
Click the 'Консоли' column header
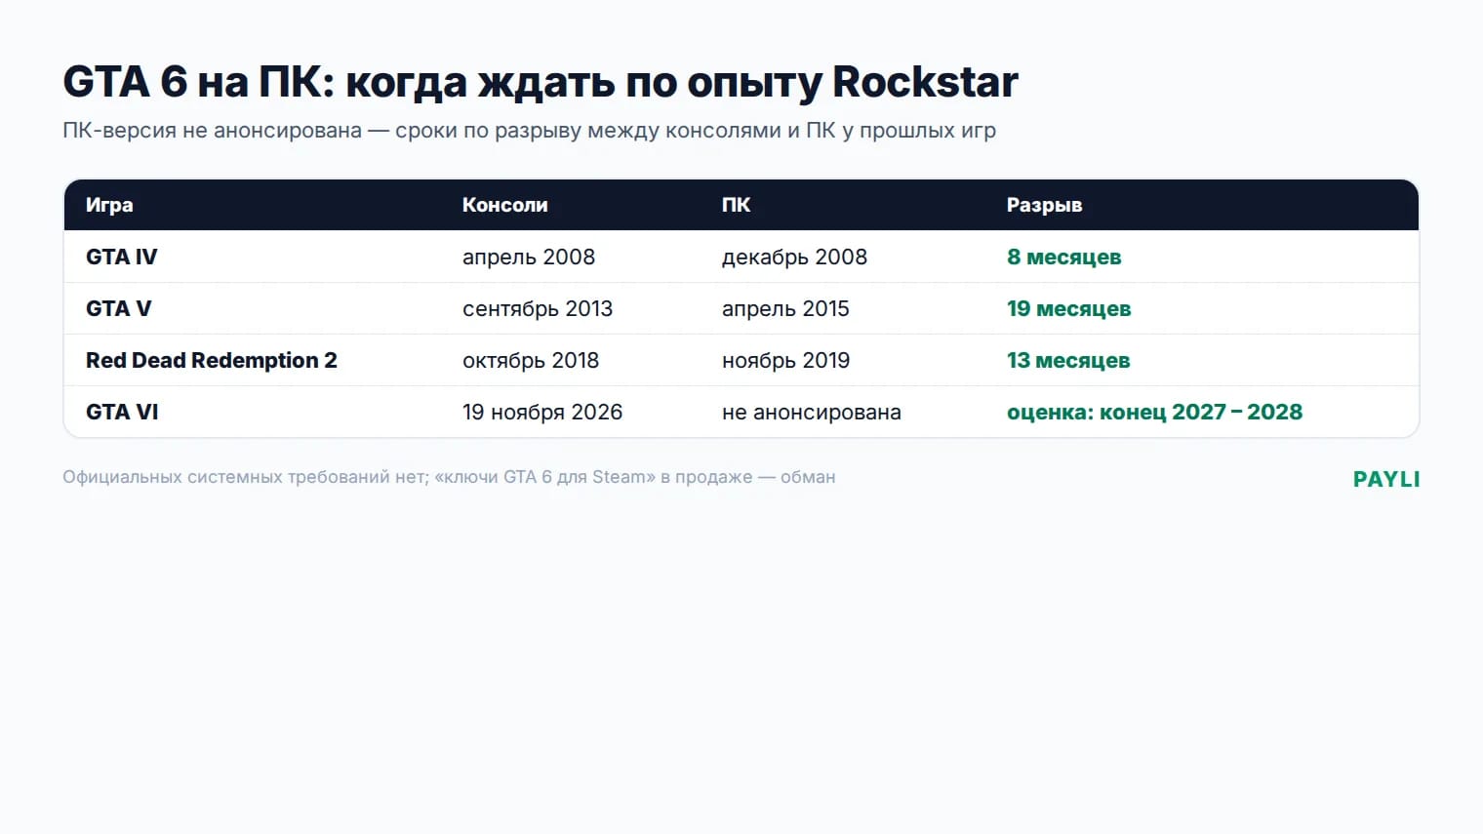pyautogui.click(x=504, y=205)
